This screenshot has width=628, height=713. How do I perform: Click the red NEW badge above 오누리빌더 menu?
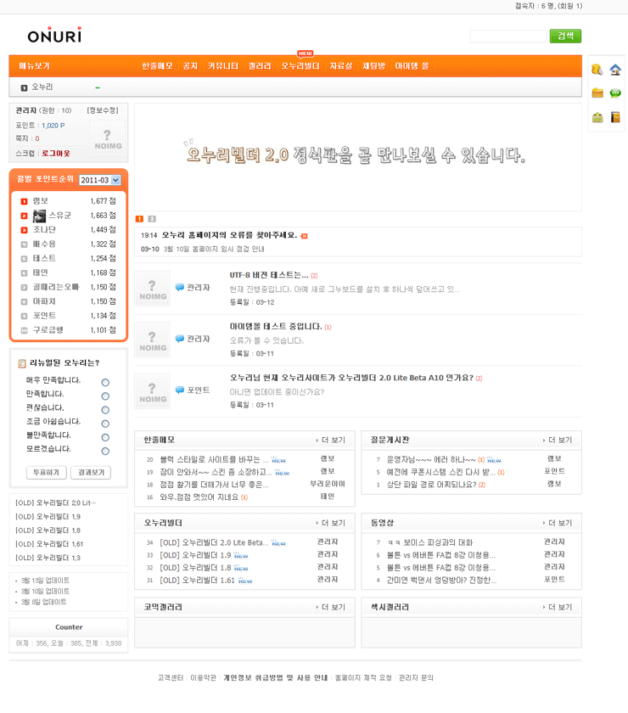pos(306,53)
